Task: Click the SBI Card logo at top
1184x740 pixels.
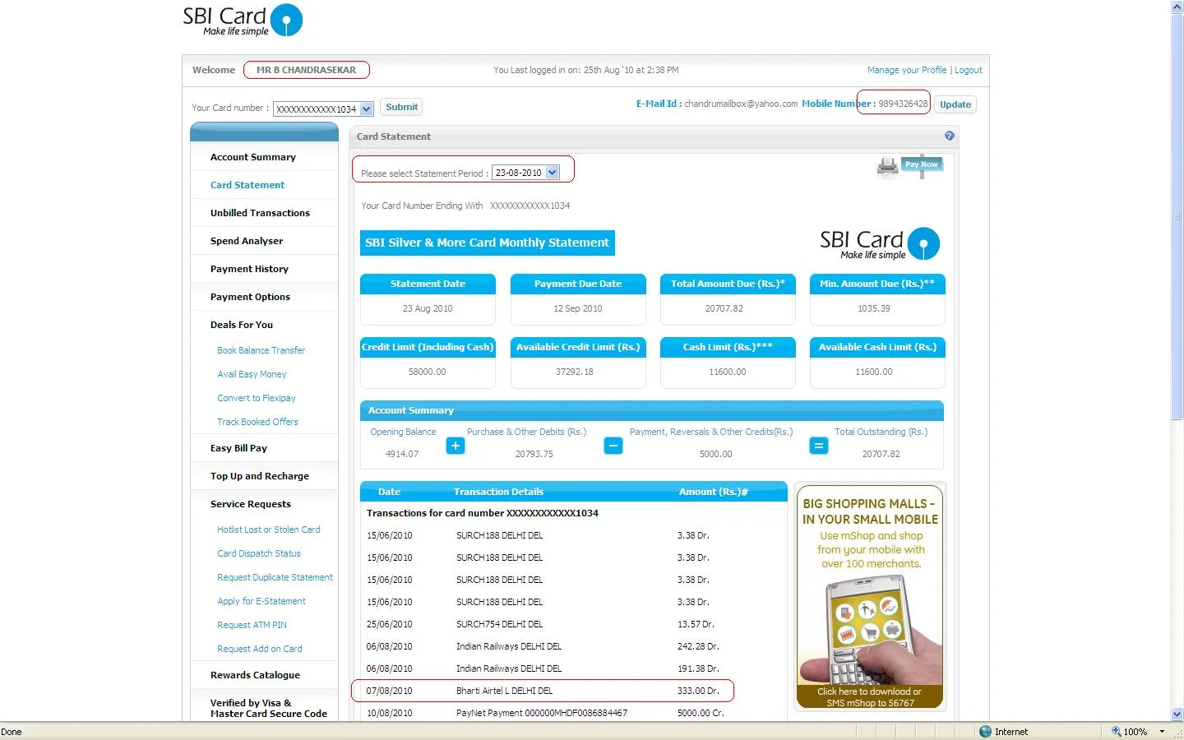Action: (x=243, y=21)
